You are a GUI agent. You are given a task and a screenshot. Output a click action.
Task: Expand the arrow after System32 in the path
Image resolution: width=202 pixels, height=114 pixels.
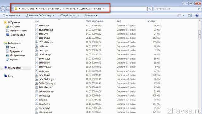92,9
